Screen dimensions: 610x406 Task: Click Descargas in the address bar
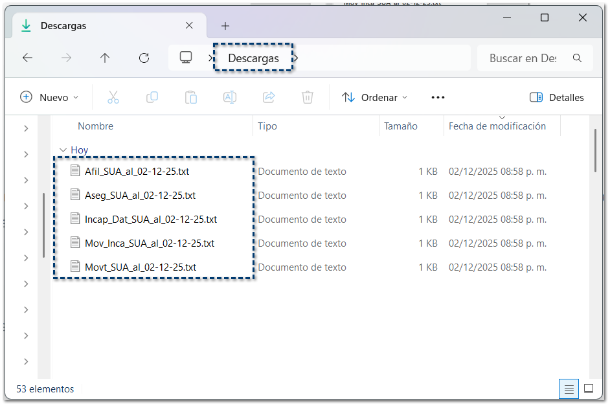[253, 58]
